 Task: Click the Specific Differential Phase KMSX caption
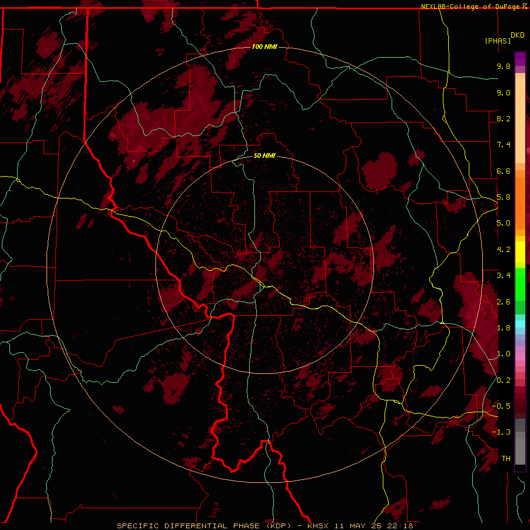[264, 526]
